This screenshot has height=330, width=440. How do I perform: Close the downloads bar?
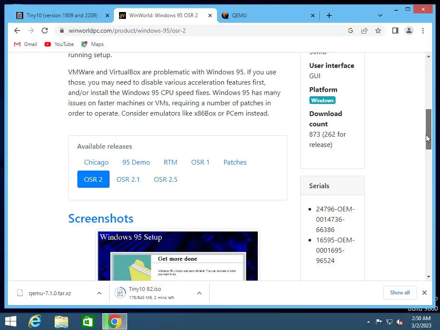click(x=424, y=293)
